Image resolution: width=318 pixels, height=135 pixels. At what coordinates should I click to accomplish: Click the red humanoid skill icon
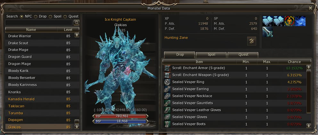point(289,21)
